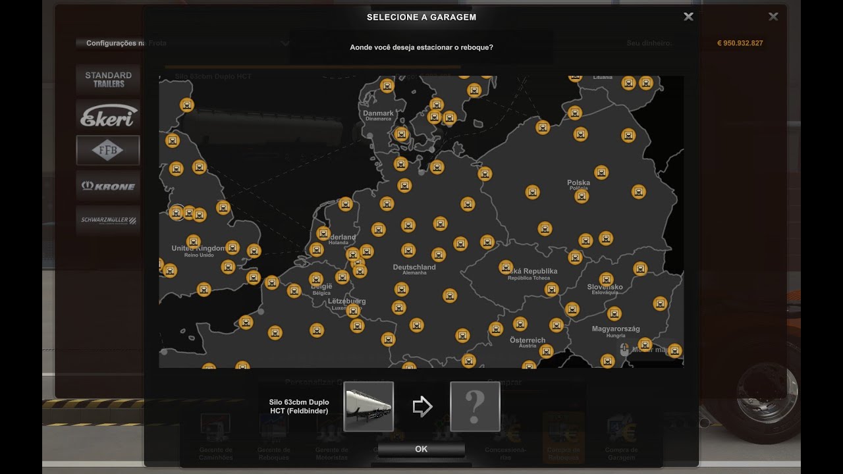Pick garage marker directly above België label
The image size is (843, 474).
pos(316,278)
